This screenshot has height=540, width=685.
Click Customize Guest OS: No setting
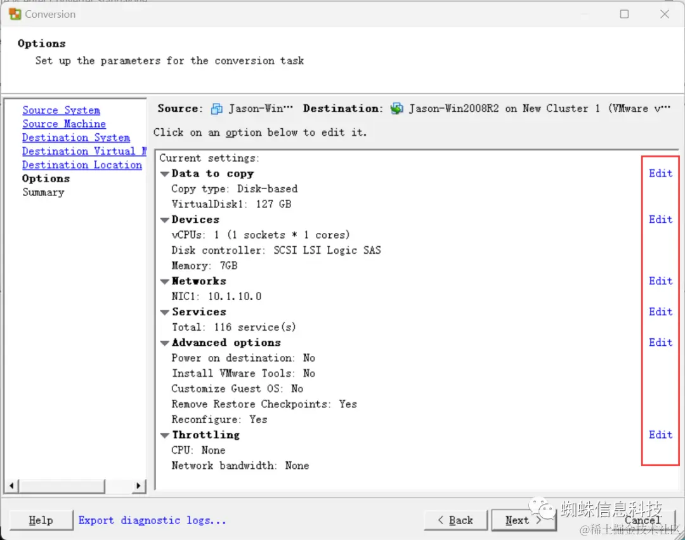coord(237,389)
